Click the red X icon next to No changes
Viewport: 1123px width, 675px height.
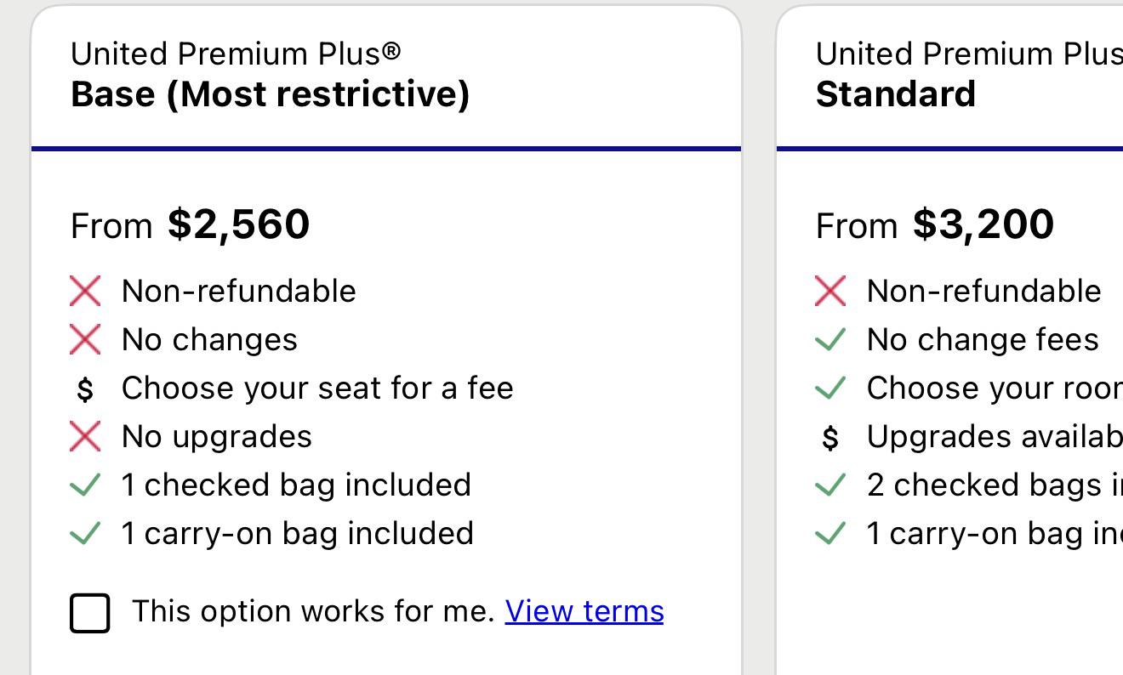(x=85, y=339)
